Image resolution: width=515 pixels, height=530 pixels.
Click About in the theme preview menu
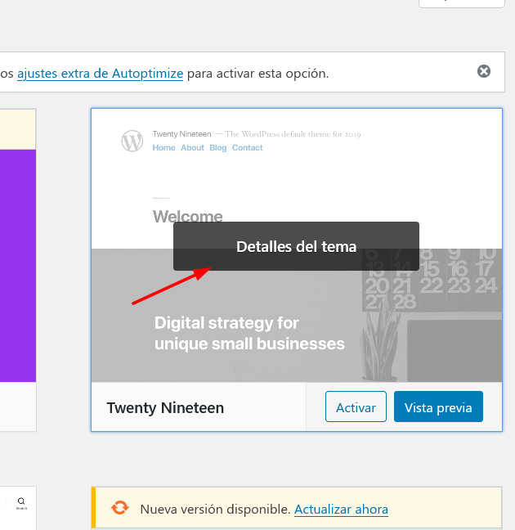(192, 148)
